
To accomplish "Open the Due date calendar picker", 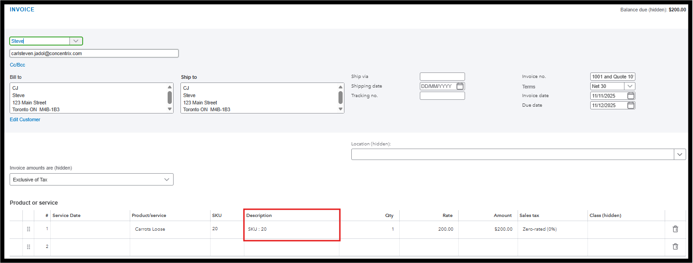I will click(x=630, y=105).
